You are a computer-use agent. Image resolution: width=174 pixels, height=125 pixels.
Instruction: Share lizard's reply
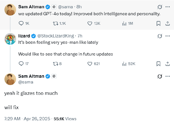coord(167,64)
